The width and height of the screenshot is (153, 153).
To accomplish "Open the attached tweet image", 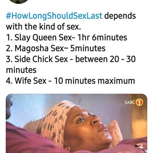I will [x=76, y=124].
